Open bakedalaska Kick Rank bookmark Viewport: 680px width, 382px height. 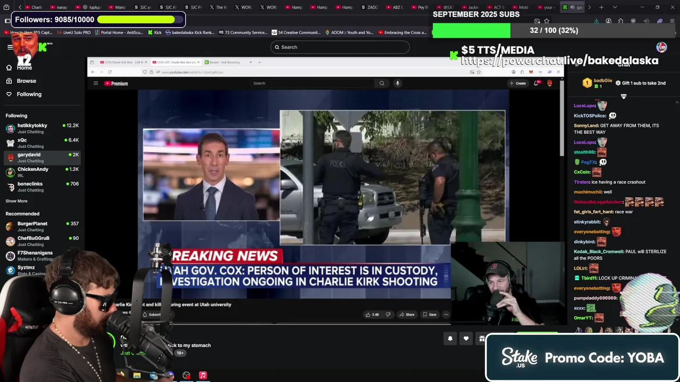pyautogui.click(x=190, y=32)
